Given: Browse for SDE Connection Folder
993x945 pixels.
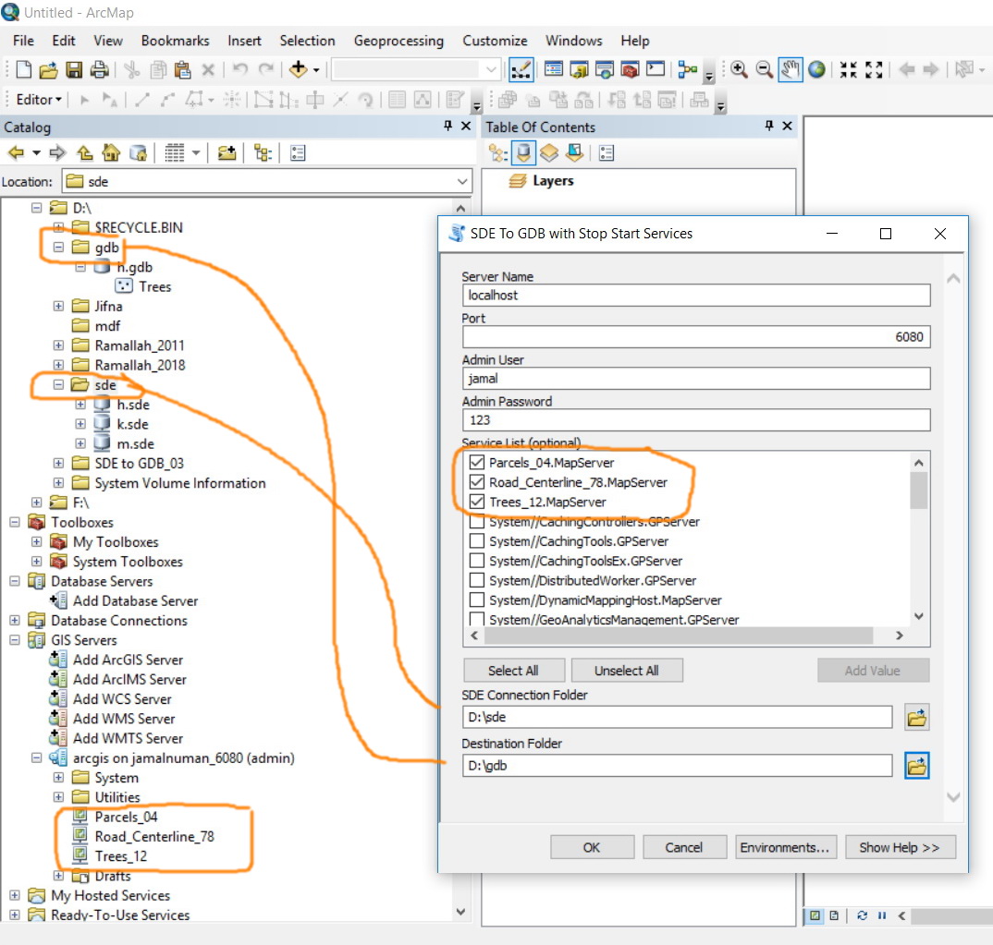Looking at the screenshot, I should (x=916, y=717).
